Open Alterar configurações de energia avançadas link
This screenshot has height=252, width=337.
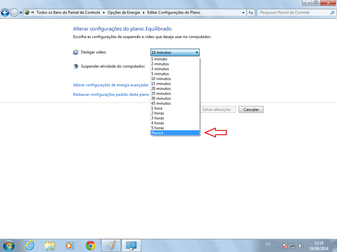point(111,85)
